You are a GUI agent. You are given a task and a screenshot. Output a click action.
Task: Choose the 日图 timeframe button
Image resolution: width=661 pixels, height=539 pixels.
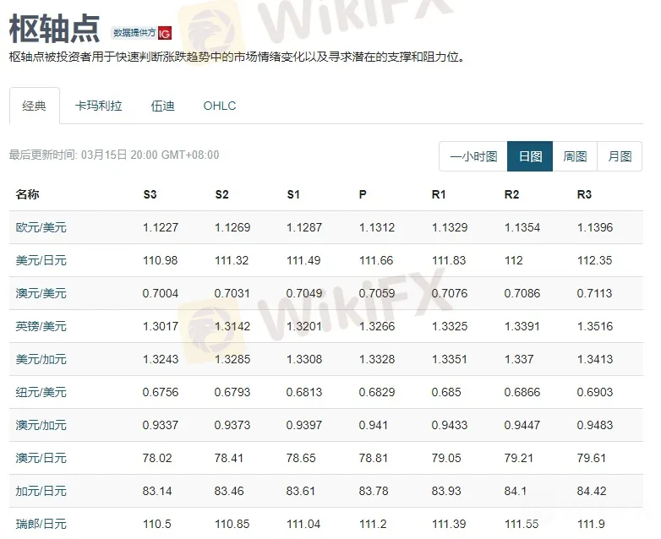pyautogui.click(x=530, y=156)
